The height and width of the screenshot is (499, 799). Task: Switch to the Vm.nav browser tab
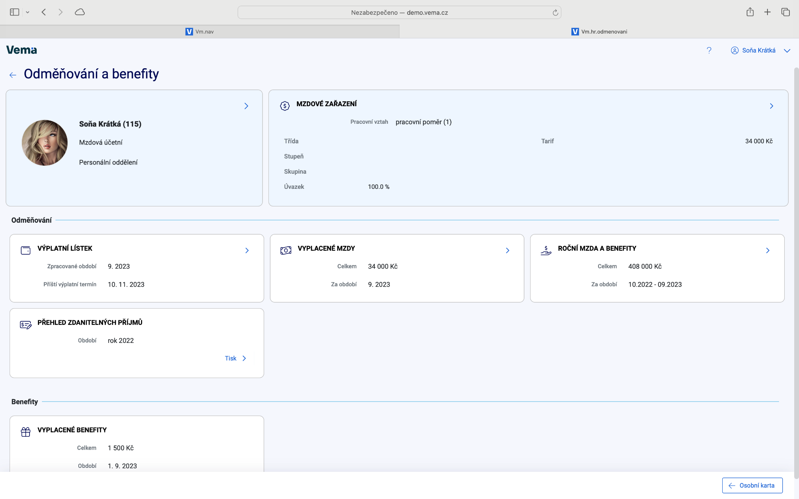pyautogui.click(x=200, y=32)
